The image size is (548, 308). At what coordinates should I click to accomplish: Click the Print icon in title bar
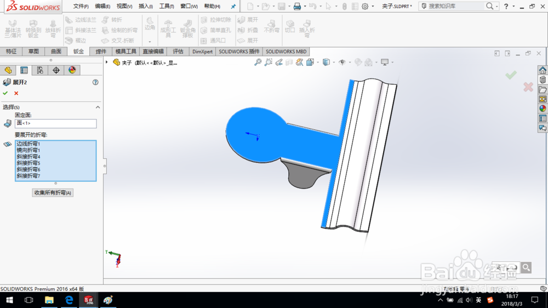click(x=297, y=6)
